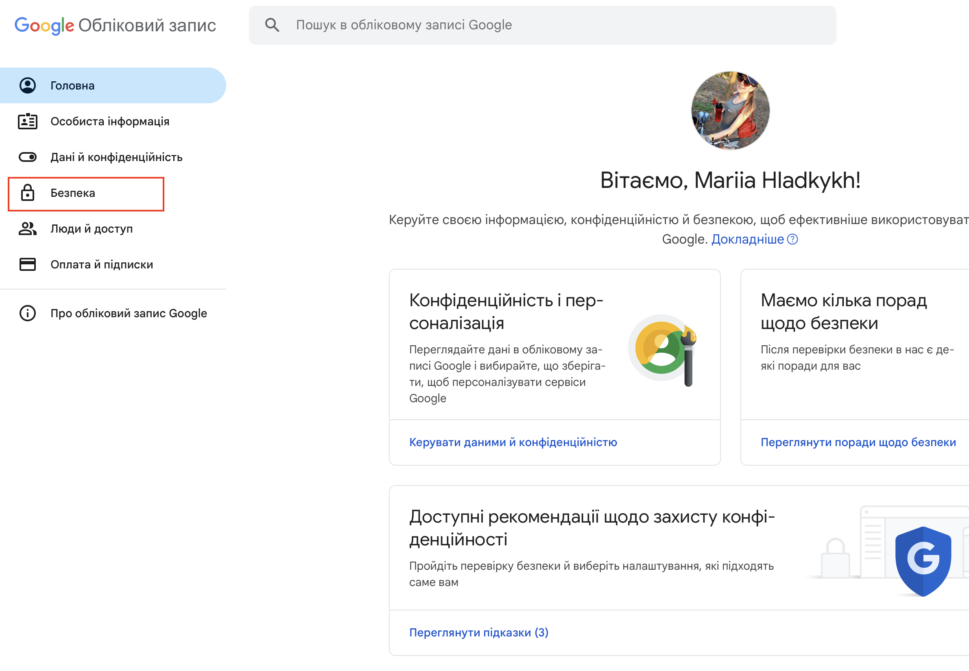Click the Докладніше link
The image size is (969, 671).
[747, 239]
